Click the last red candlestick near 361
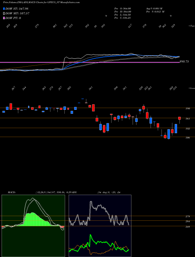This screenshot has width=195, height=257. coord(179,118)
